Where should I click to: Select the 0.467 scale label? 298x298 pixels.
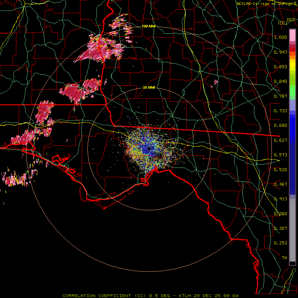click(280, 184)
